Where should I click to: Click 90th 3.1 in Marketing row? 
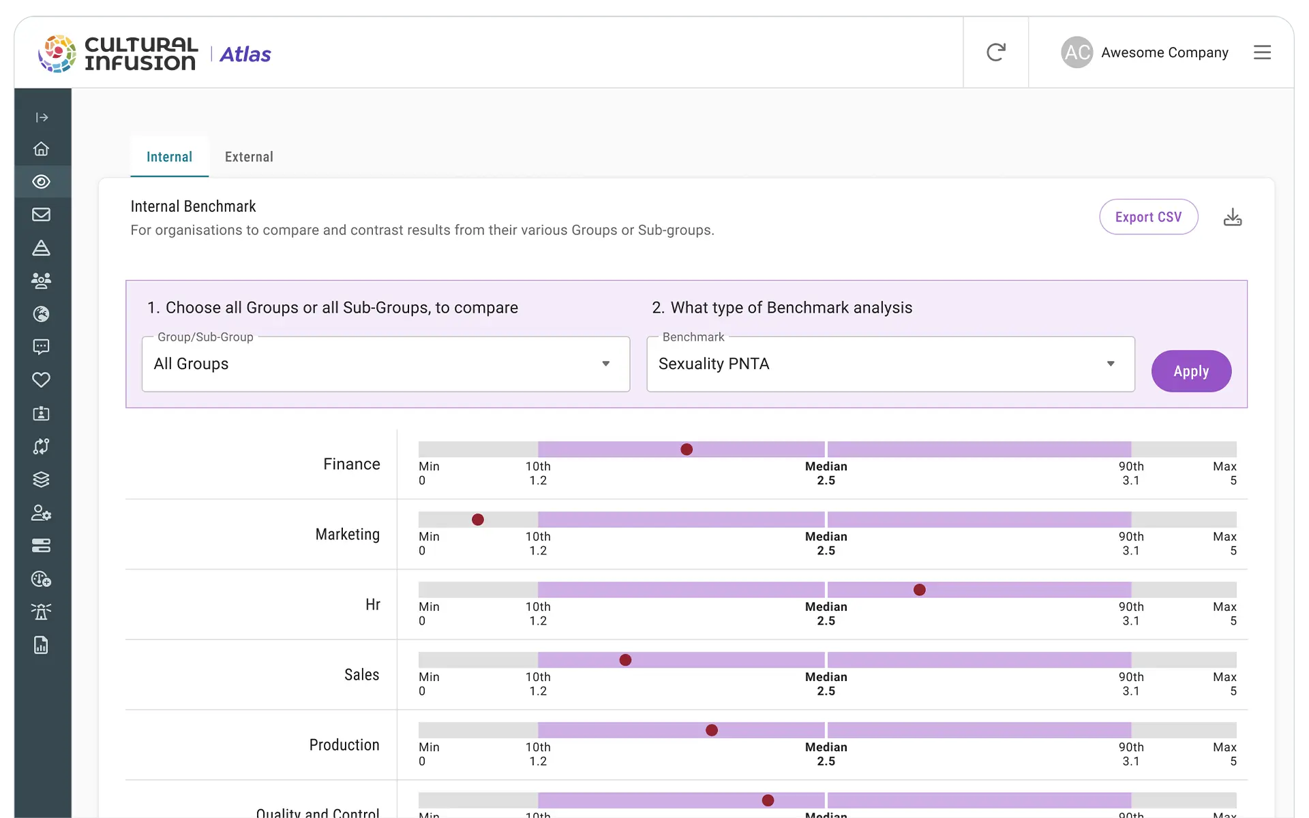[1131, 544]
